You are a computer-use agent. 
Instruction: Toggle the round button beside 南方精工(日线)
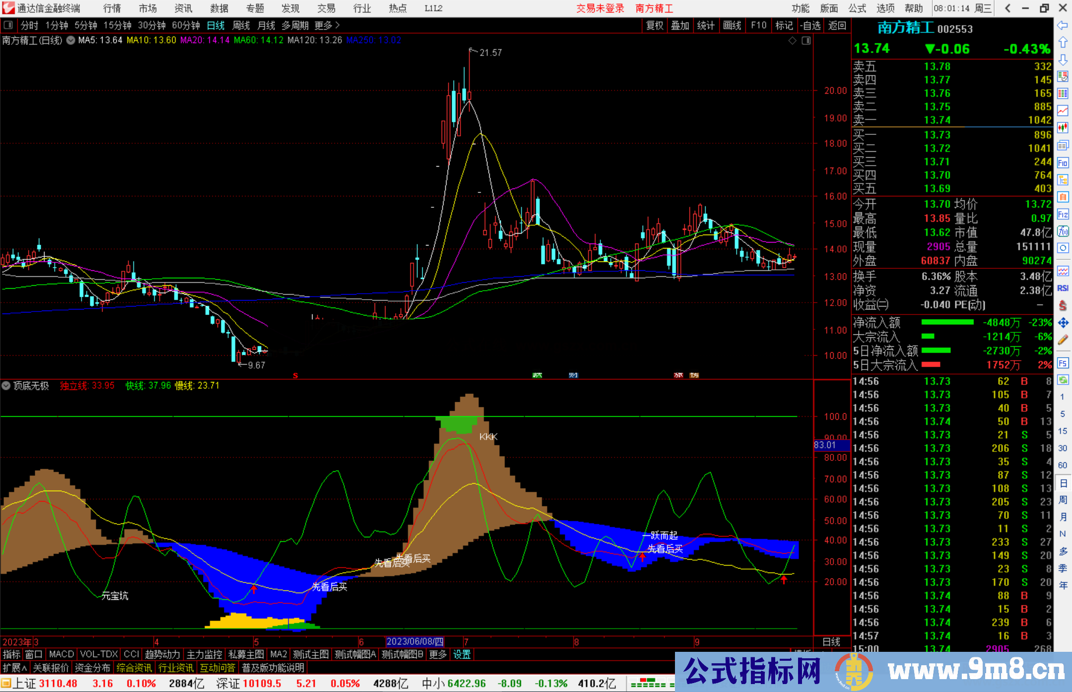71,40
